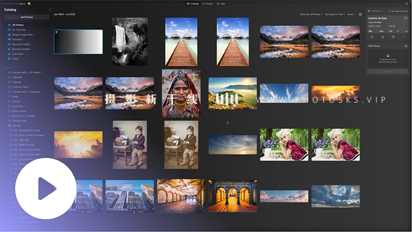The image size is (412, 232).
Task: Toggle the side panel view icon
Action: tap(360, 15)
